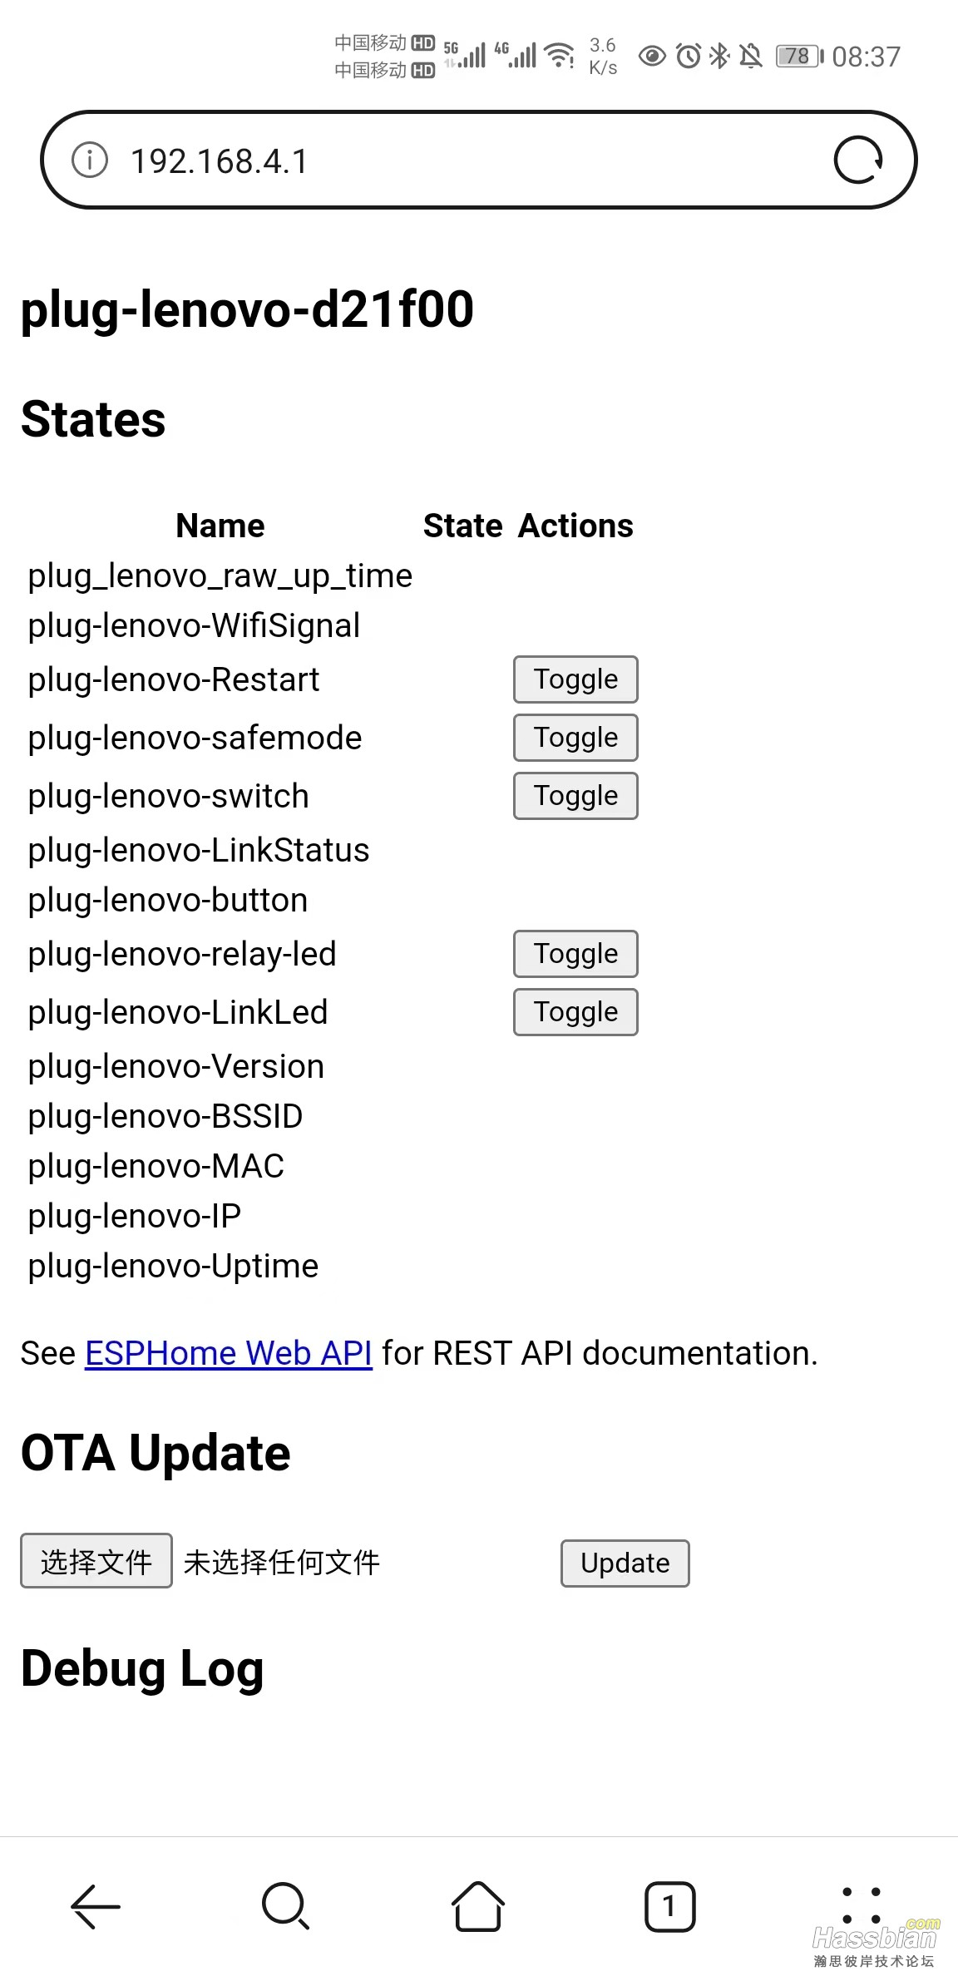Toggle plug-lenovo-safemode

(x=575, y=738)
